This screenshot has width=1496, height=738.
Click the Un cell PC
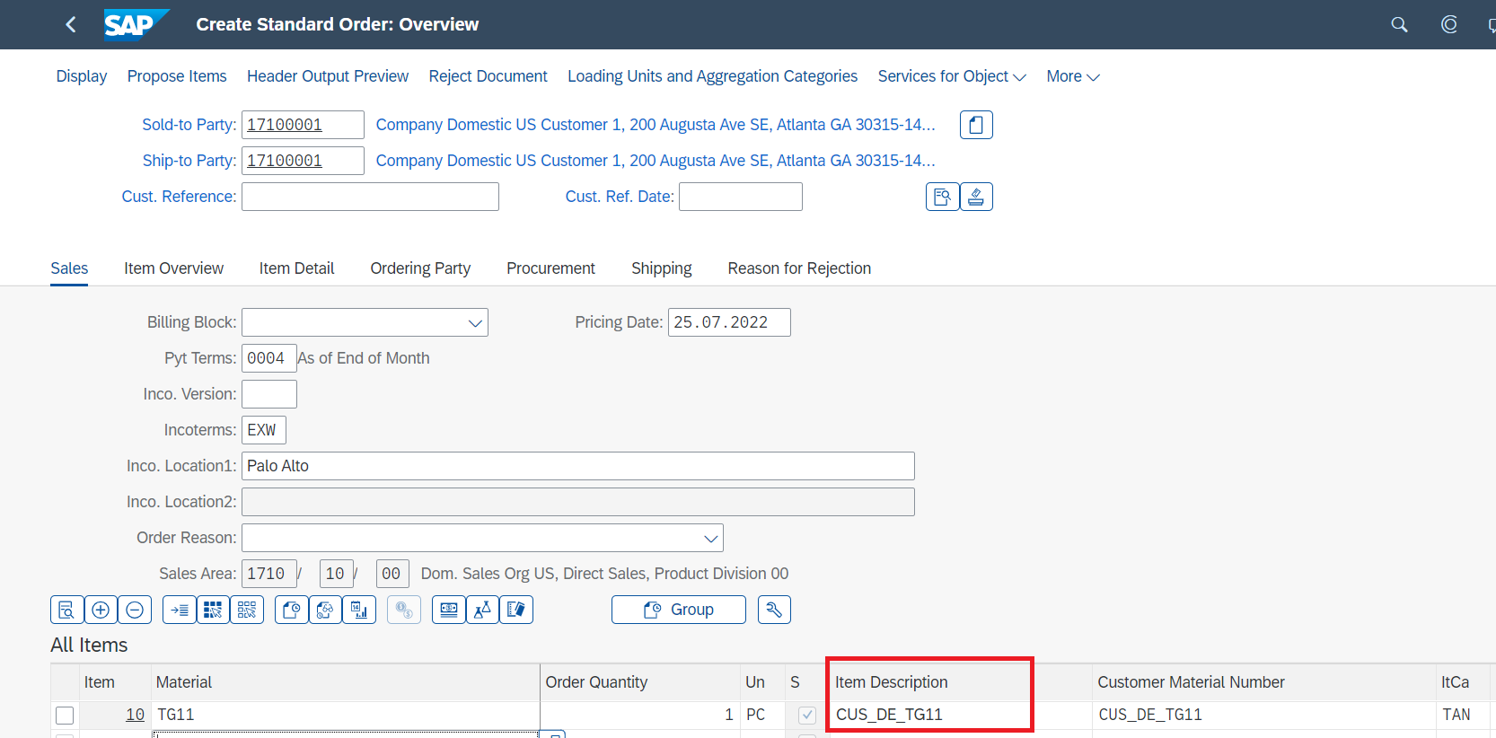point(761,715)
